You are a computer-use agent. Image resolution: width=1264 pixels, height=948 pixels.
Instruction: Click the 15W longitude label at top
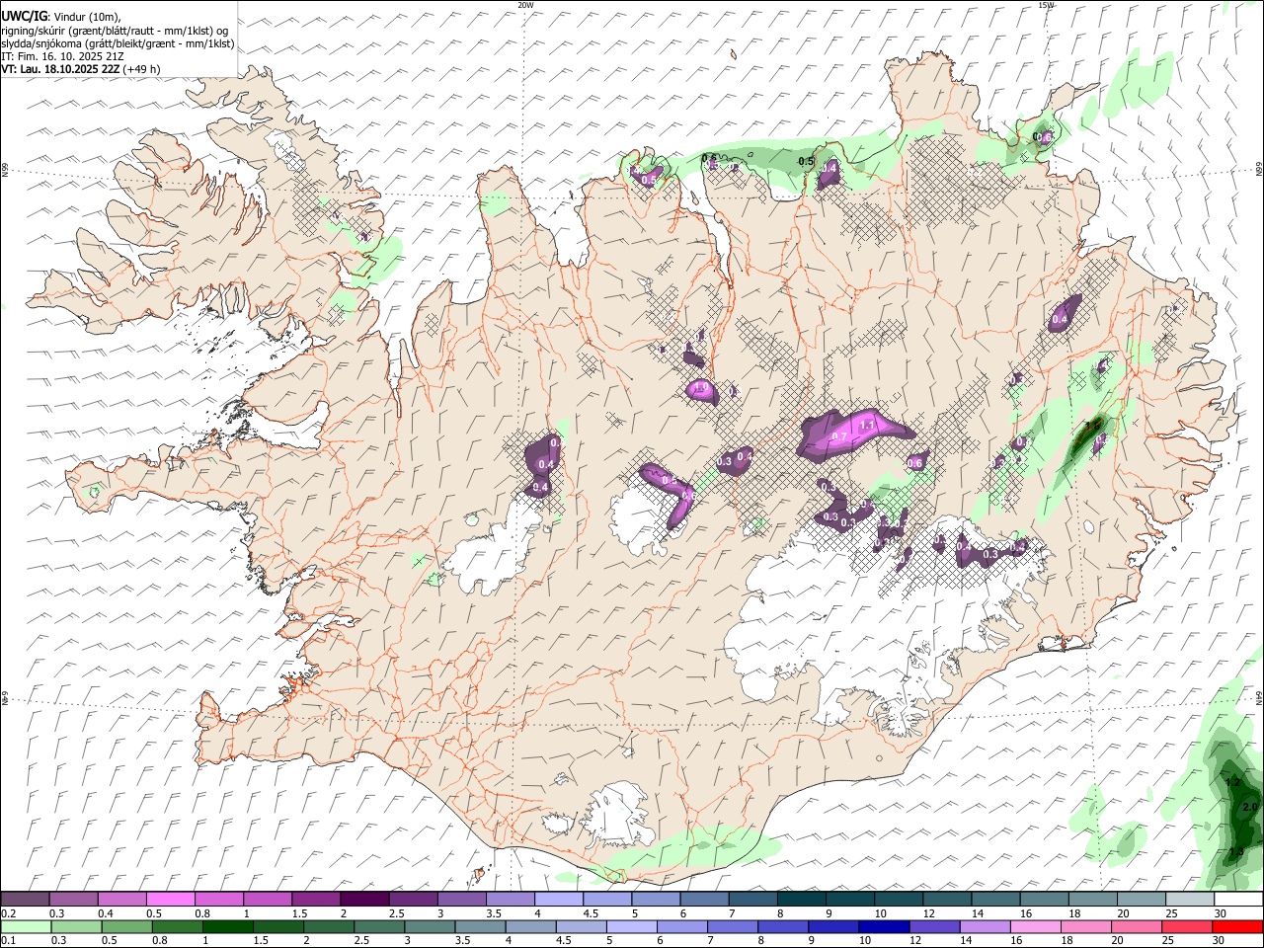coord(1047,5)
